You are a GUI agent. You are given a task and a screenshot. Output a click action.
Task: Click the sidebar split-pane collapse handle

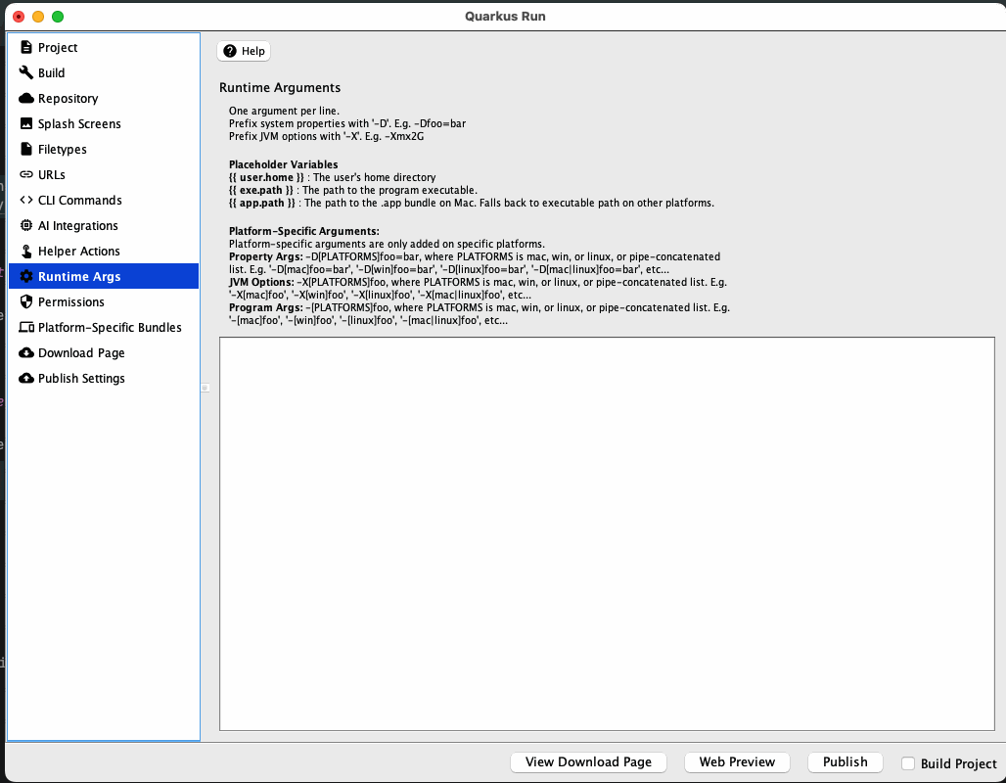(x=206, y=388)
